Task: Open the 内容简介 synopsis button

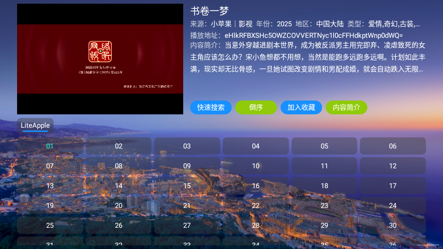Action: pos(346,107)
